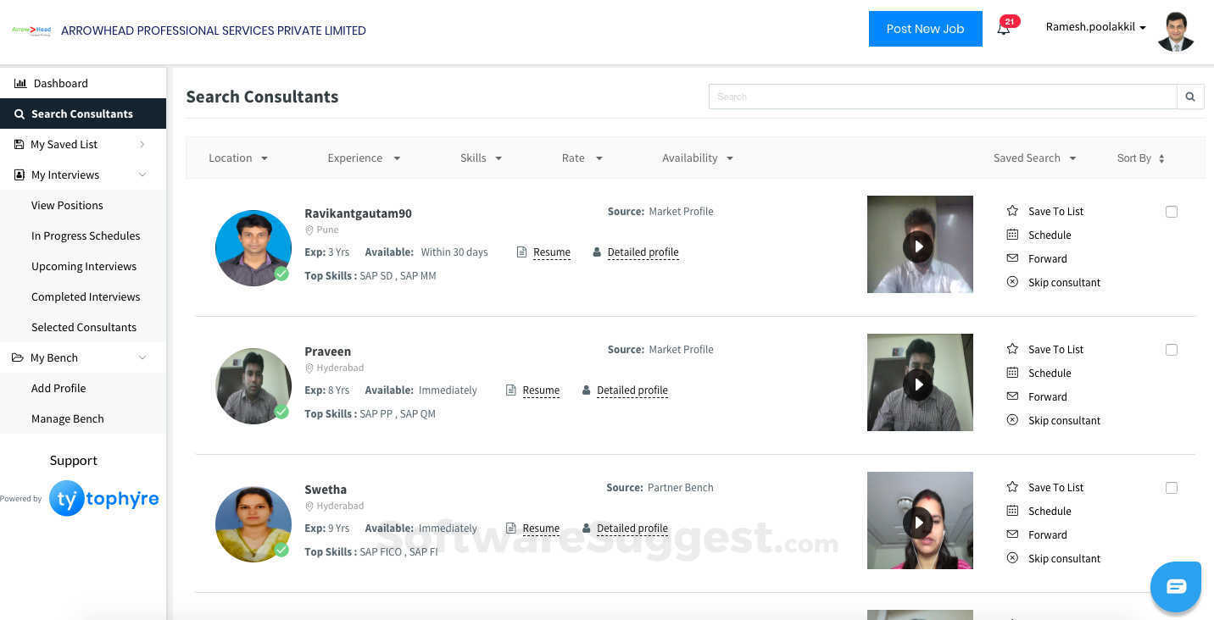Click envelope icon for Swetha's Forward
Screen dimensions: 1214x620
[1012, 534]
